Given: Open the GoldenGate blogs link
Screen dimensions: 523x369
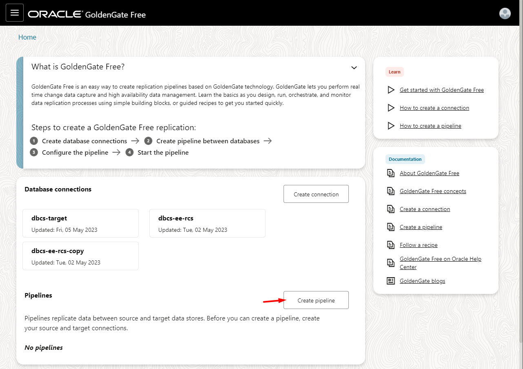Looking at the screenshot, I should coord(422,281).
